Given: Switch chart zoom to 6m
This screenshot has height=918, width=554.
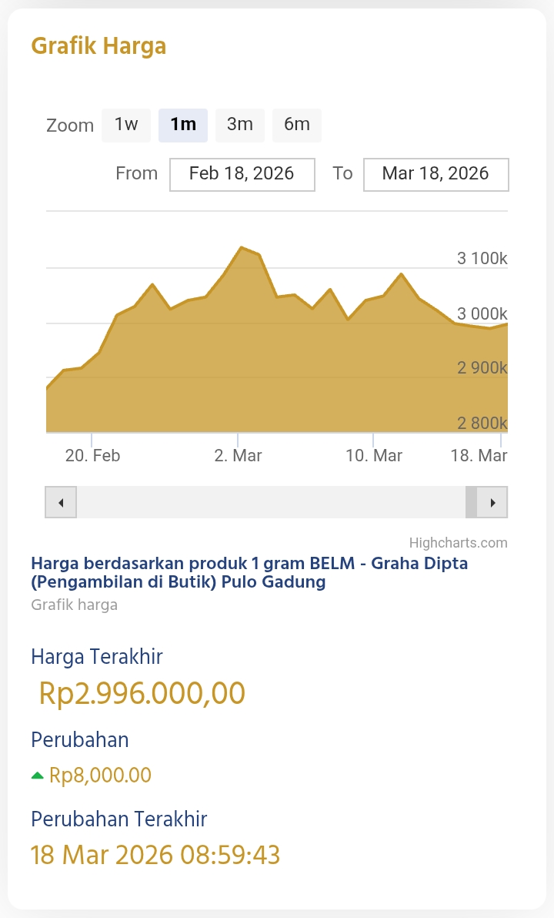Looking at the screenshot, I should pos(297,125).
